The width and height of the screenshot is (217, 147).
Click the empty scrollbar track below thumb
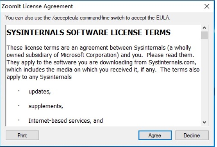pyautogui.click(x=204, y=79)
